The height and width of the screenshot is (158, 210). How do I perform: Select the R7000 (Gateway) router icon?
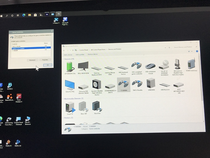(x=191, y=65)
